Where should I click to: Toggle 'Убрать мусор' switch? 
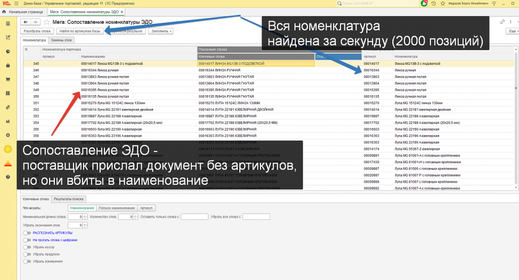(27, 247)
